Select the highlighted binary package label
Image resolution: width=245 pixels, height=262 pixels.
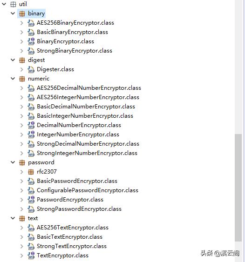[36, 13]
